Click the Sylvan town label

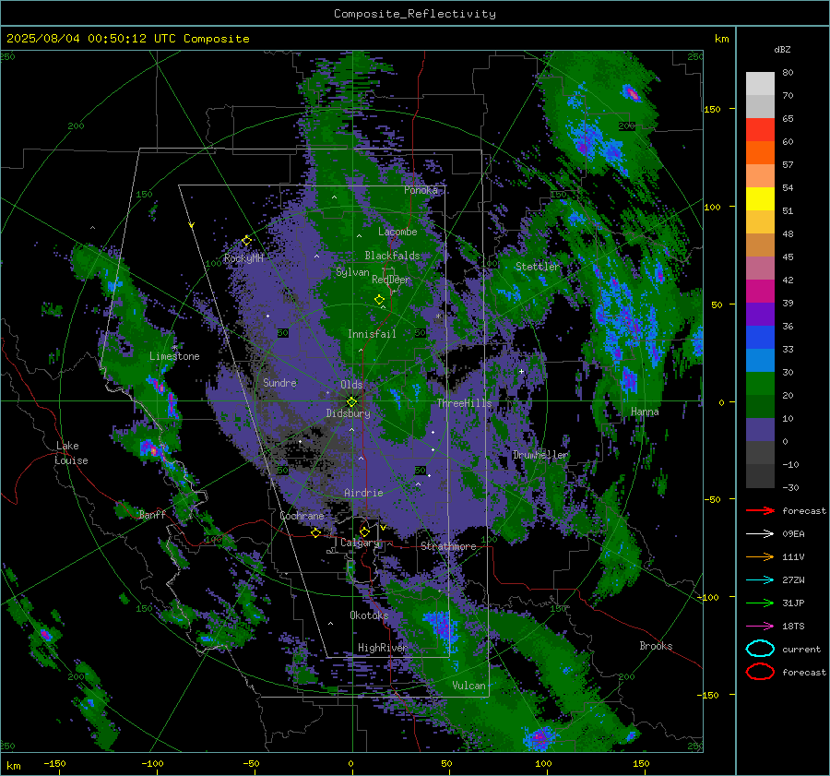pos(352,272)
